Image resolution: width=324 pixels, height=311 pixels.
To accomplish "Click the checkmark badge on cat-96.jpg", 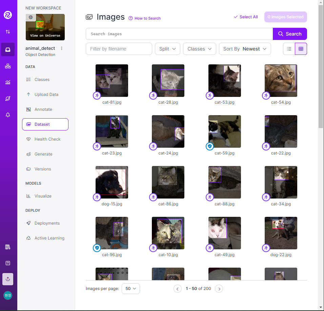I will (97, 248).
